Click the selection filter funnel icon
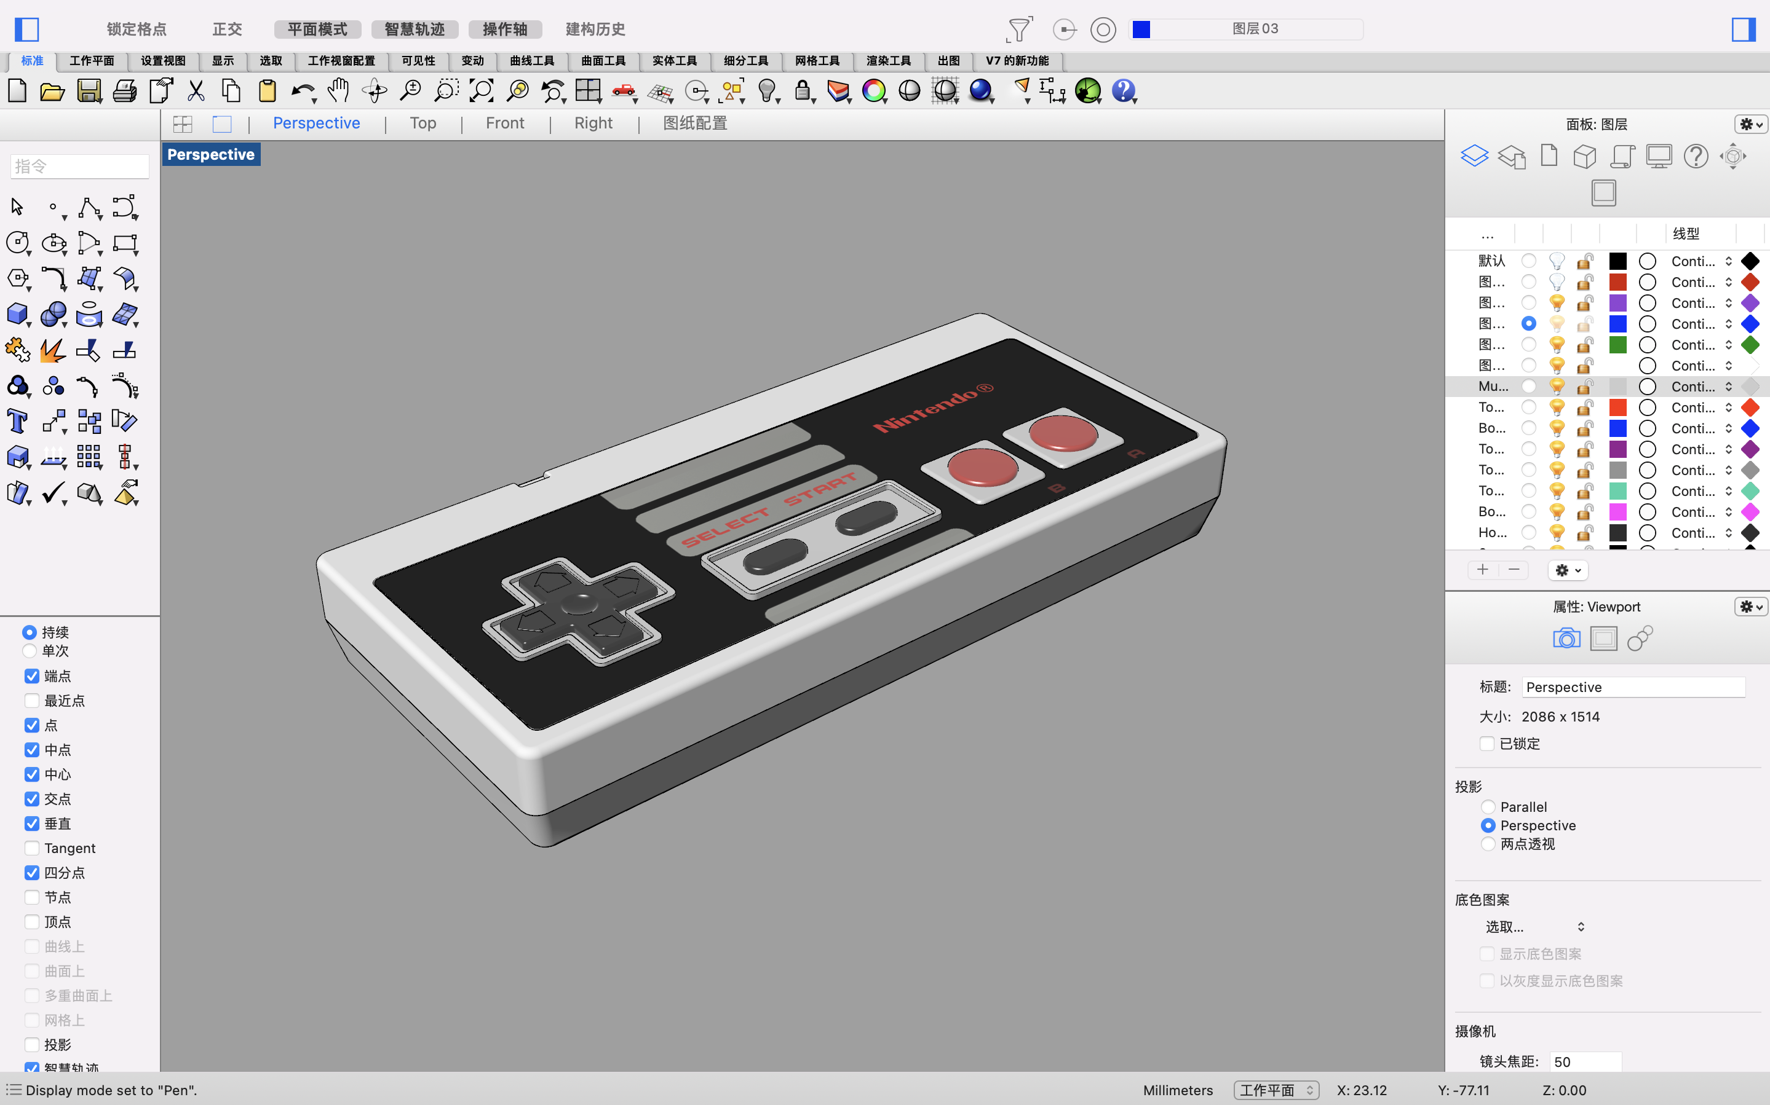 (1019, 29)
